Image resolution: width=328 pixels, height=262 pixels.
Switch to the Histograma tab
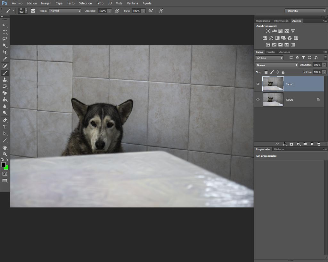click(x=263, y=21)
